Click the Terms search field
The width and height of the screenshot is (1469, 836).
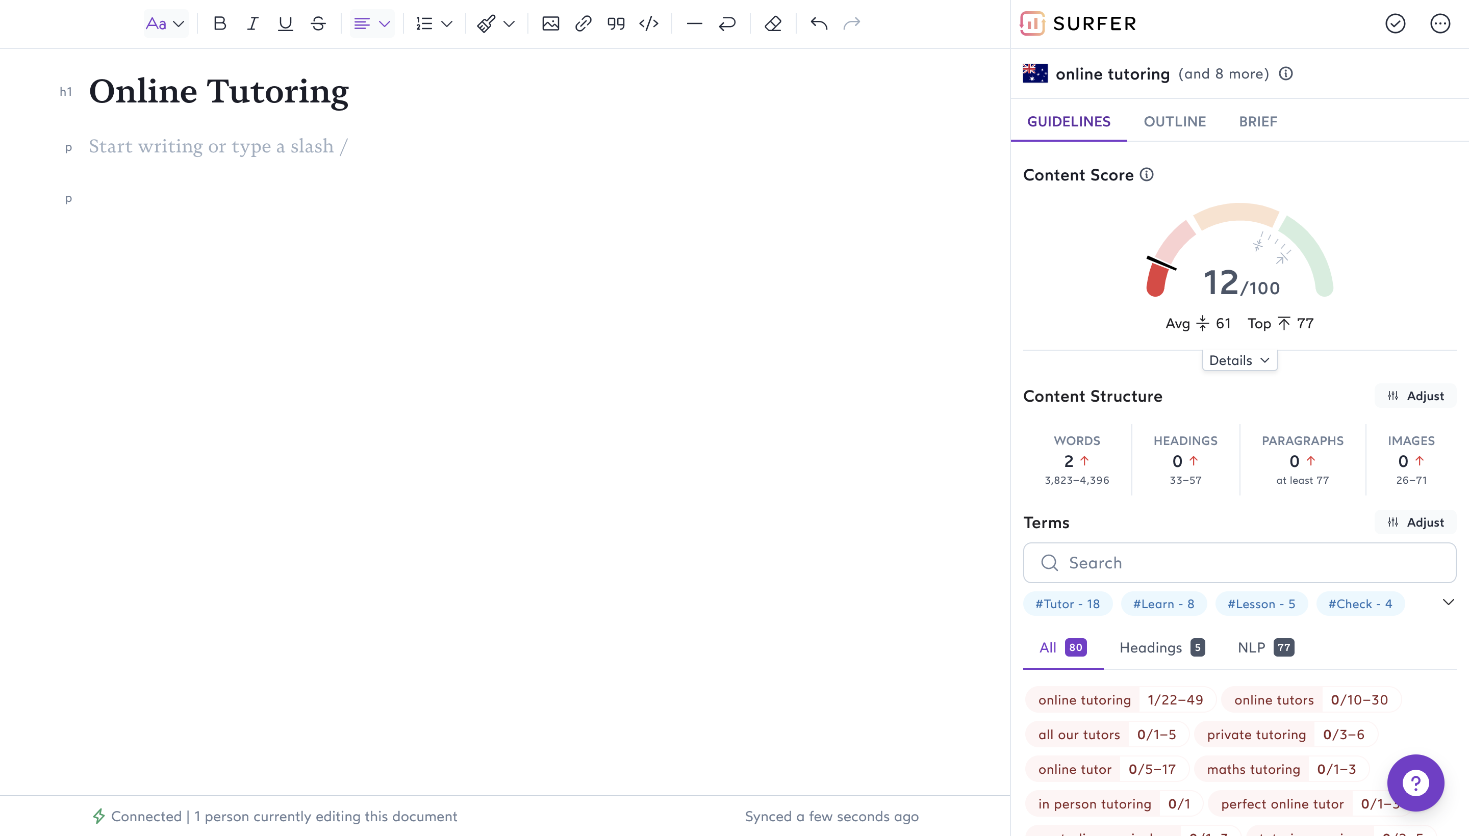pyautogui.click(x=1239, y=563)
